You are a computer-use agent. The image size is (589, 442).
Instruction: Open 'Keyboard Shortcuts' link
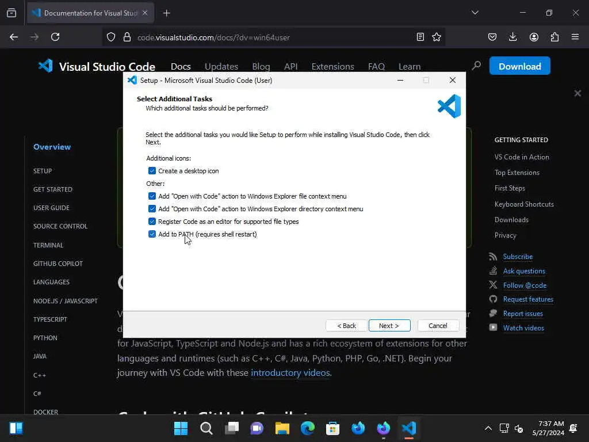524,204
